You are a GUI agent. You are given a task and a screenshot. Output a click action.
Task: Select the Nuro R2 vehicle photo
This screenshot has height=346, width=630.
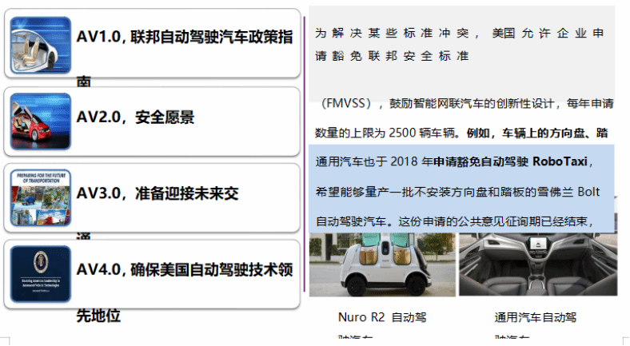(x=381, y=265)
